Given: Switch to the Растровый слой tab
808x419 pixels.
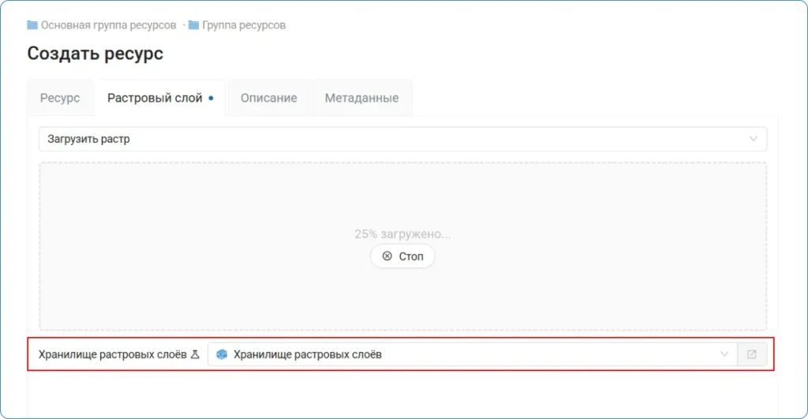Looking at the screenshot, I should tap(160, 98).
